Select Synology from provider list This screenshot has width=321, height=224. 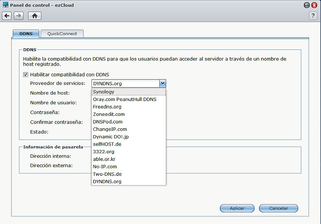(x=129, y=92)
